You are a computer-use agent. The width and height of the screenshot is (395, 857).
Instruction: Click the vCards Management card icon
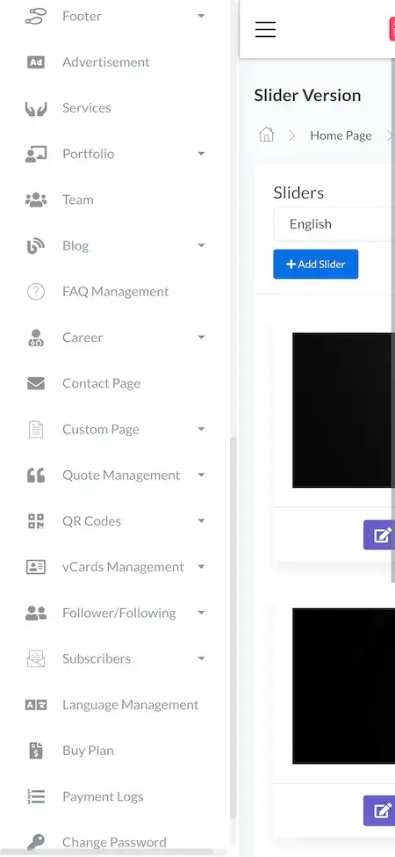click(x=36, y=567)
